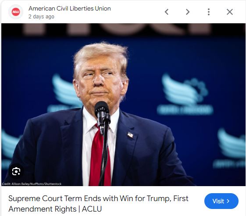This screenshot has height=216, width=246.
Task: Open the American Civil Liberties Union source name
Action: click(70, 8)
